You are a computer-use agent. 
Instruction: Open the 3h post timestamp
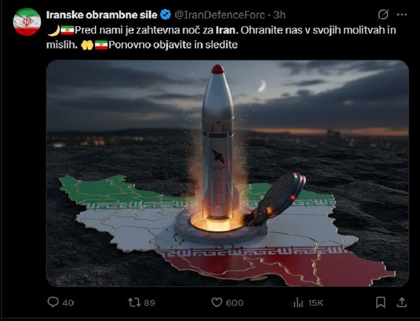279,15
